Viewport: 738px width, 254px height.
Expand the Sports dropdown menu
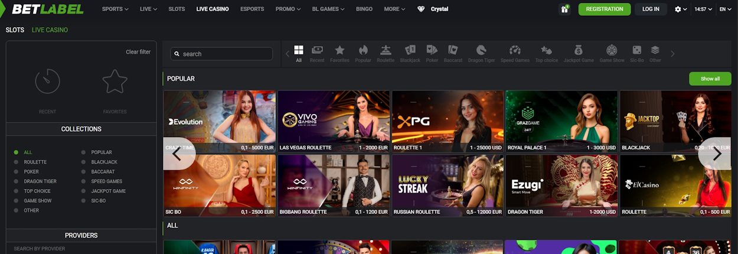pos(115,9)
